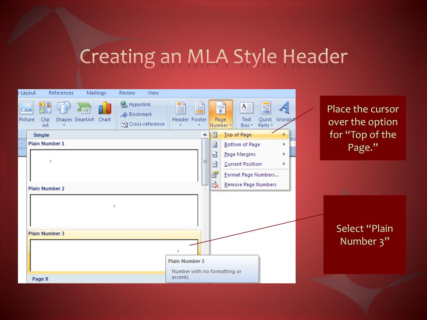Open the Quick Parts dropdown arrow
The width and height of the screenshot is (427, 320).
coord(272,125)
